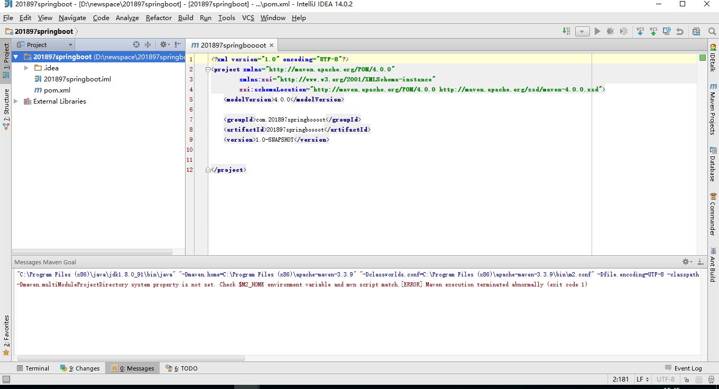The image size is (719, 389).
Task: Click the Make Project build icon
Action: (x=567, y=31)
